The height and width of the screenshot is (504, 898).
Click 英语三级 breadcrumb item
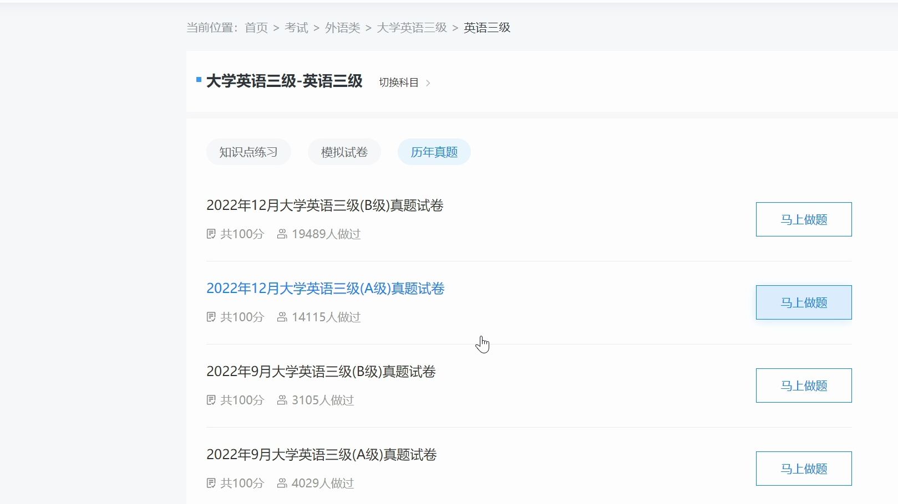pyautogui.click(x=487, y=28)
